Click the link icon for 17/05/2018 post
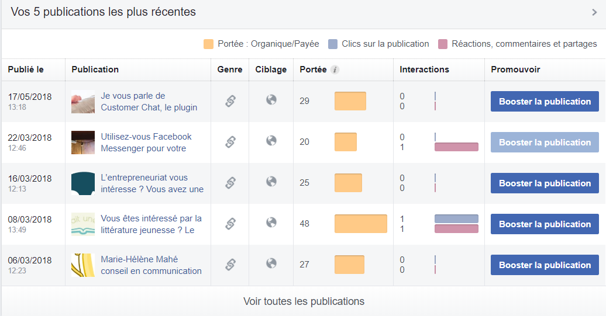This screenshot has height=316, width=606. click(x=230, y=101)
